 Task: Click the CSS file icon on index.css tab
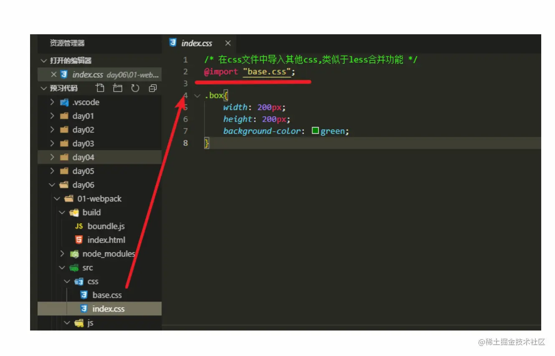tap(172, 43)
